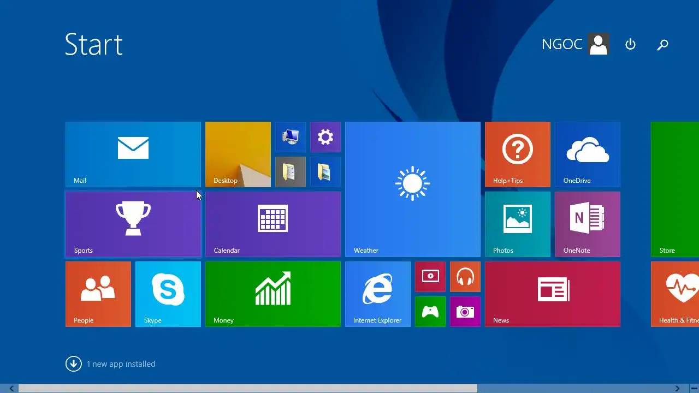This screenshot has height=393, width=699.
Task: Open the Weather tile
Action: (x=413, y=189)
